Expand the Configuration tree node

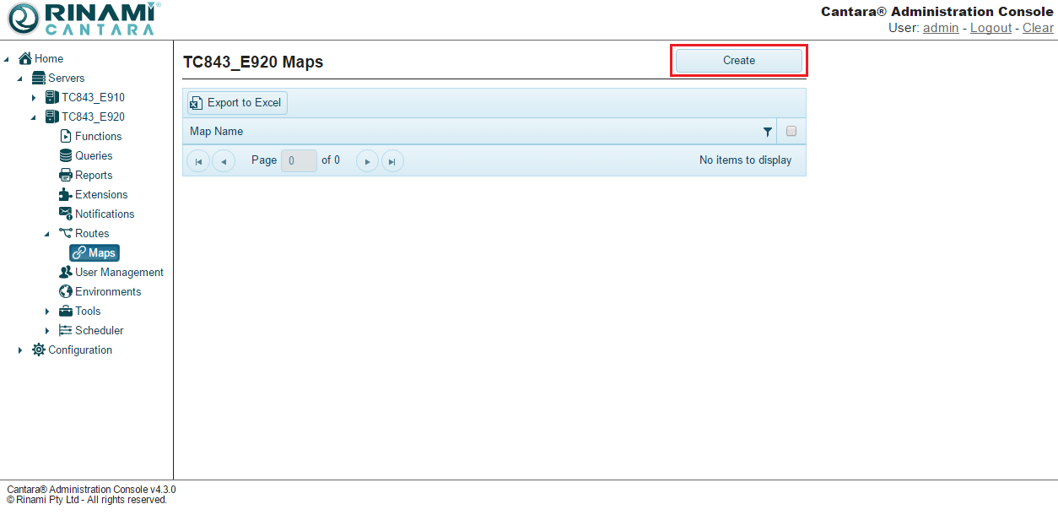20,350
